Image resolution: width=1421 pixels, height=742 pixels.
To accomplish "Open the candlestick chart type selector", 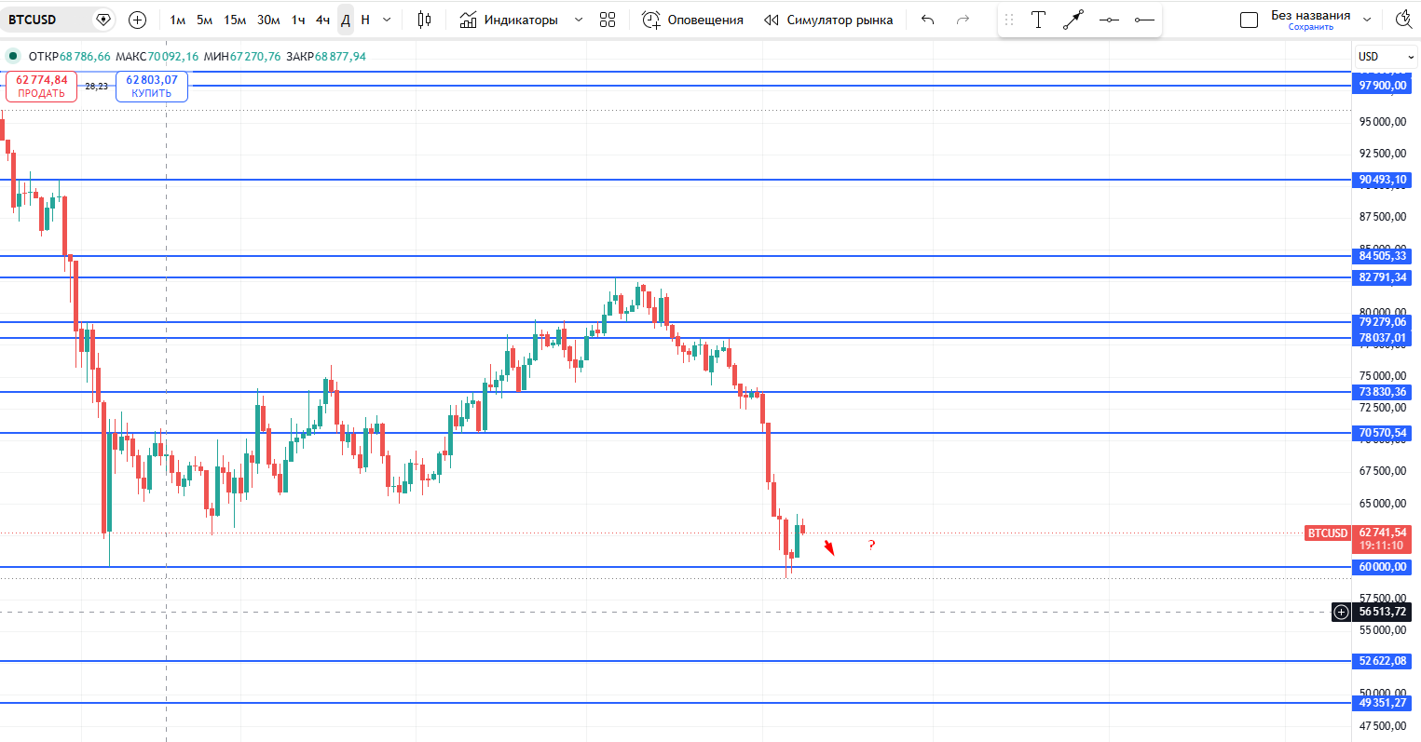I will tap(424, 20).
